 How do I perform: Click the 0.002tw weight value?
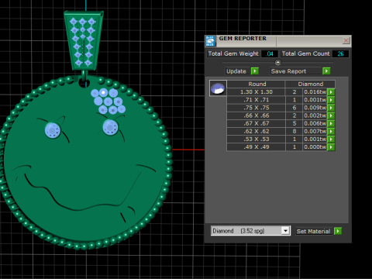(x=315, y=115)
